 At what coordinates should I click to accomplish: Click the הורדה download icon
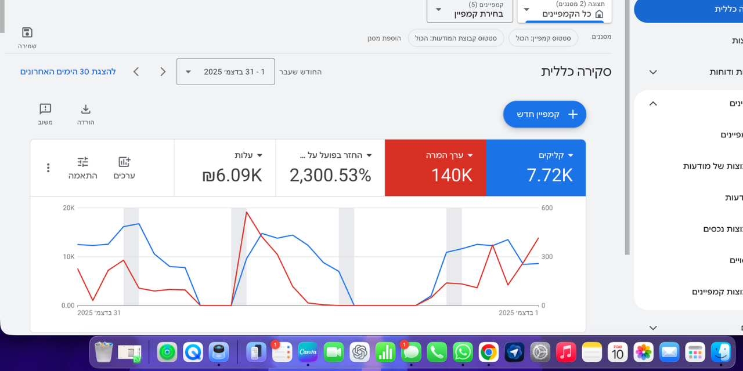click(86, 109)
